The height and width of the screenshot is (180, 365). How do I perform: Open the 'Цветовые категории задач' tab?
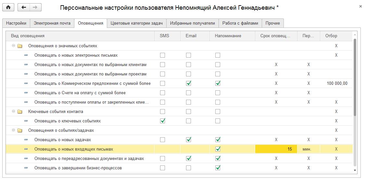(x=136, y=23)
